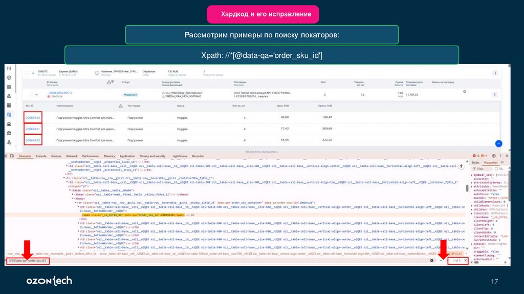
Task: Select radio for order 00061052955
Action: pos(31,95)
